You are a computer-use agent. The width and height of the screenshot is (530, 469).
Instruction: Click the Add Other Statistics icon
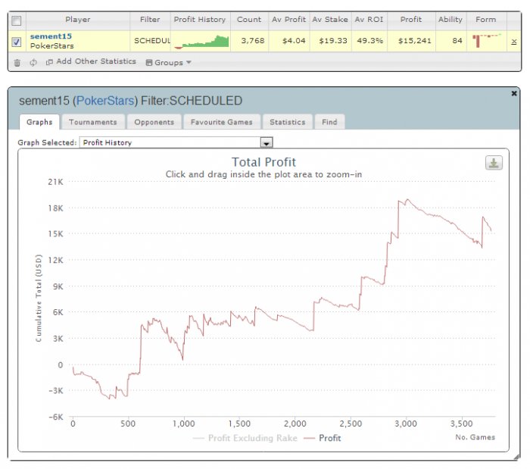click(49, 62)
